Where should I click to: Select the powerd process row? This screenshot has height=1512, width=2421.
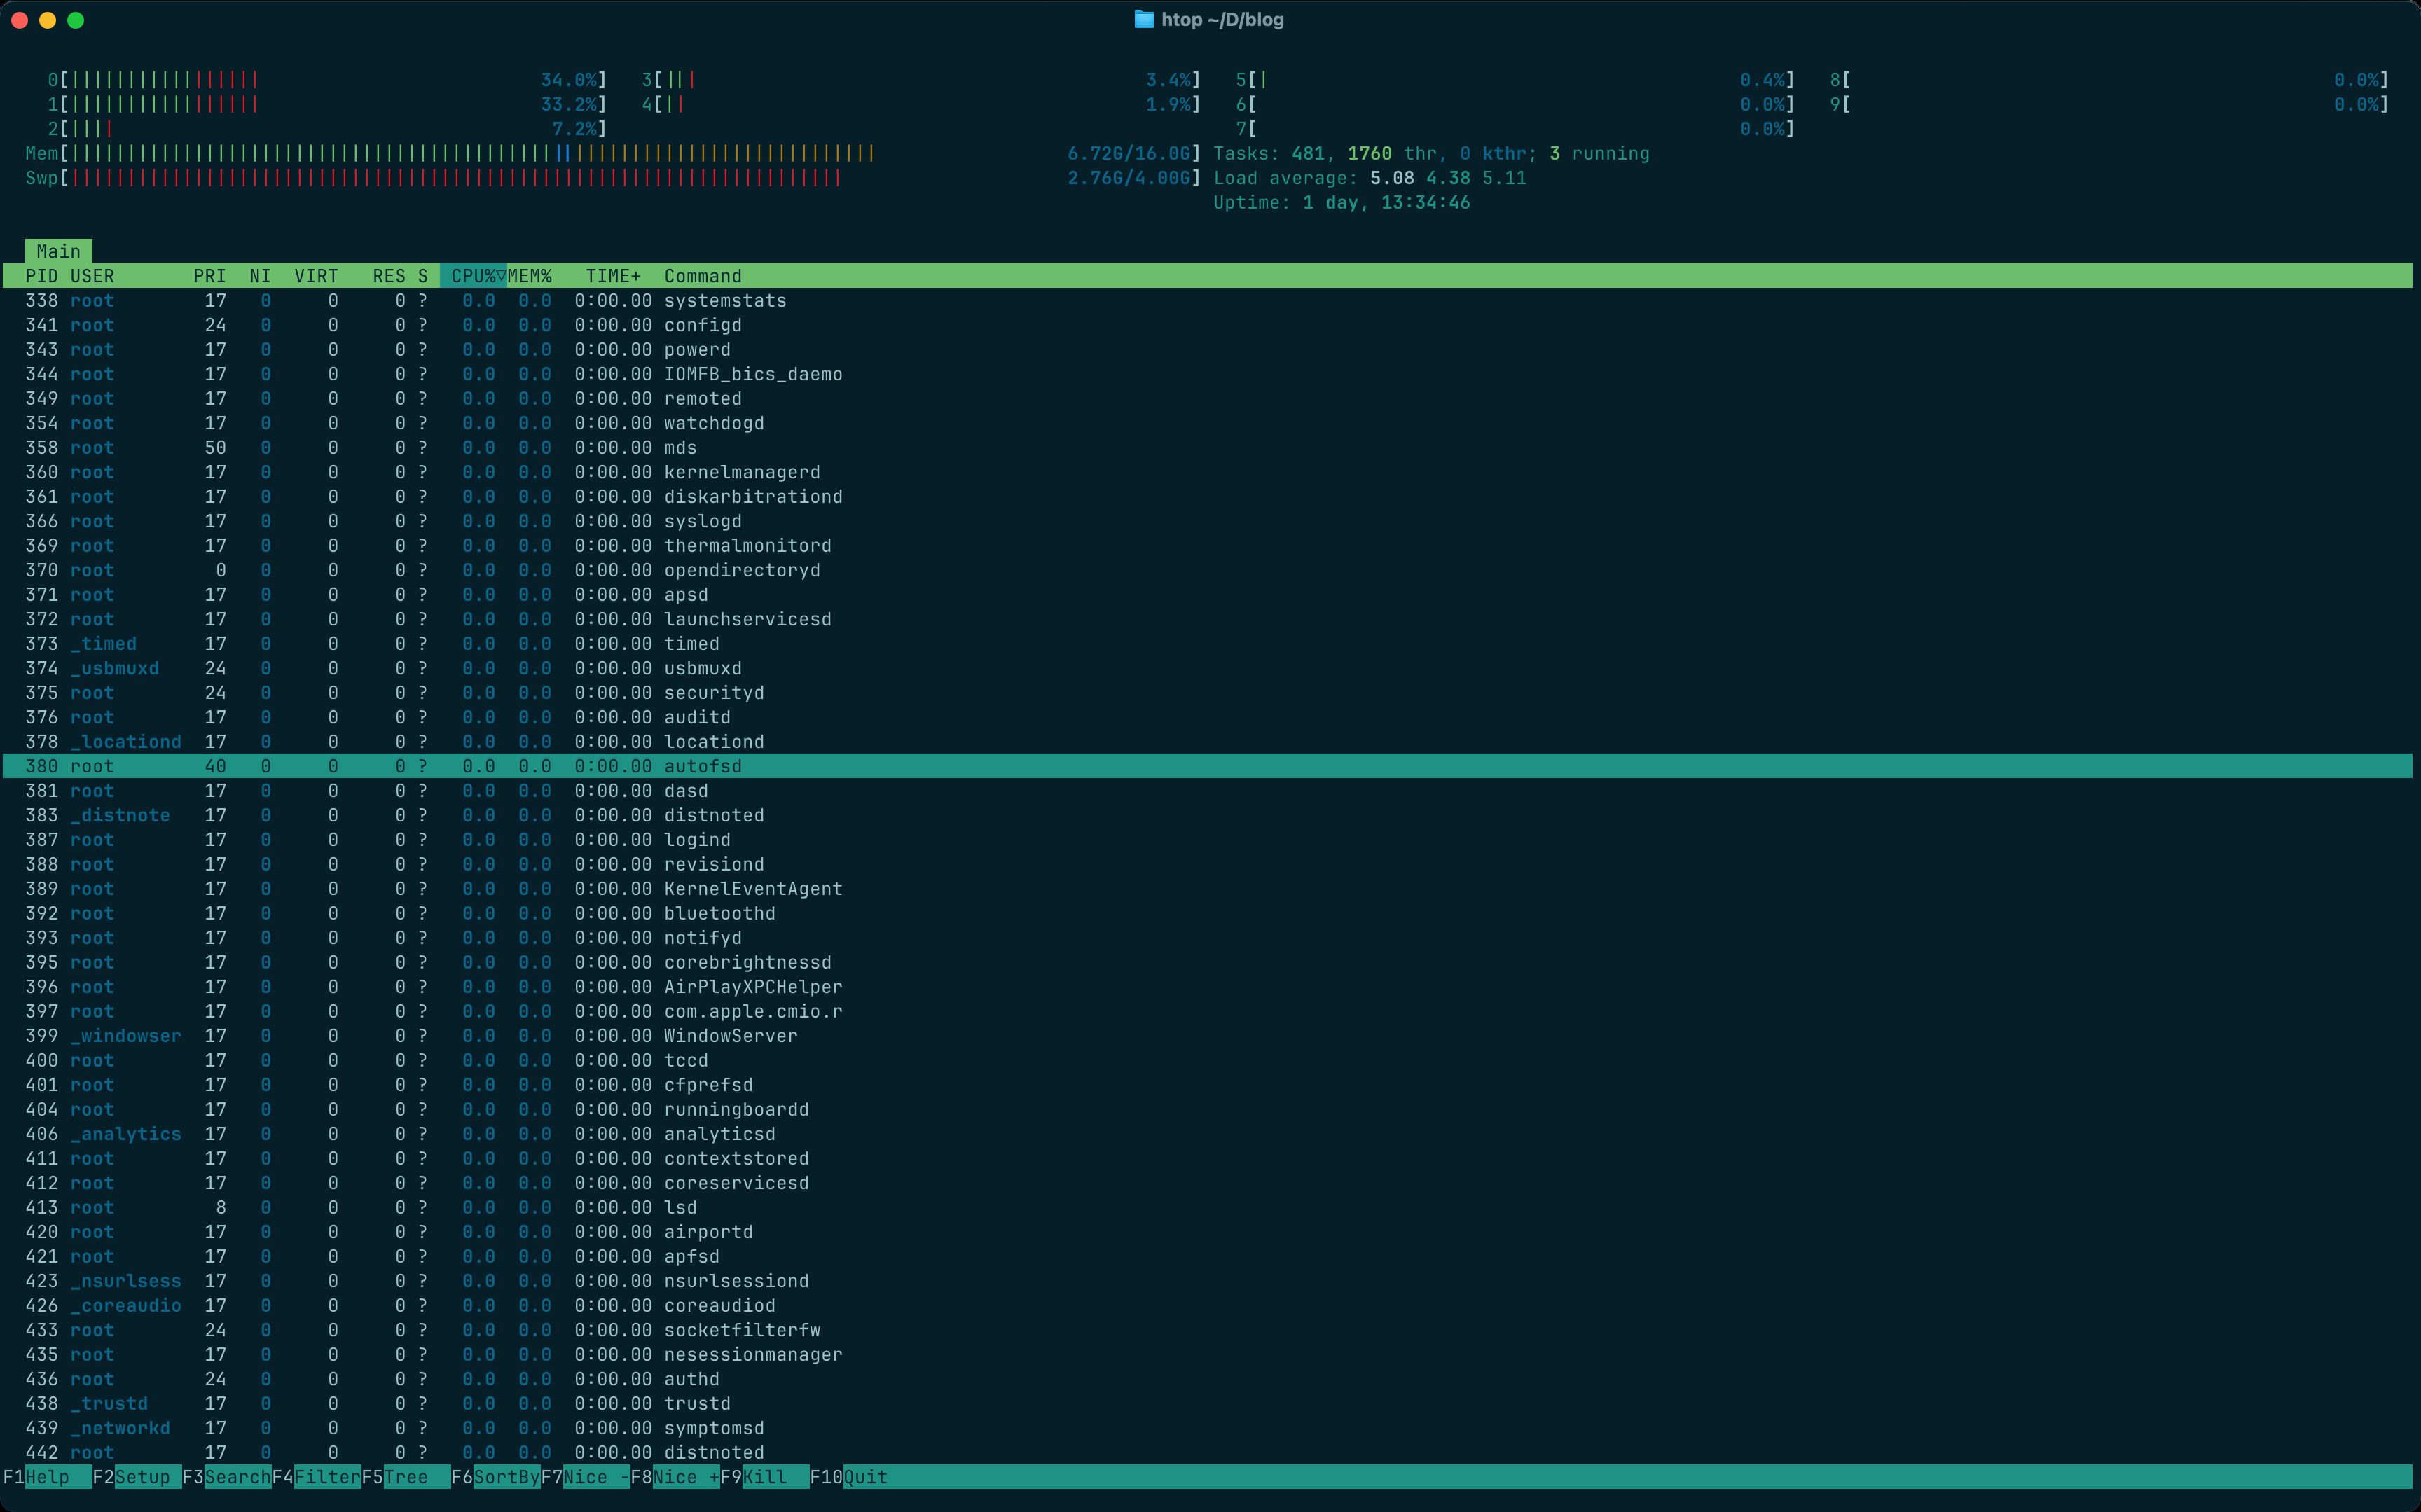click(x=1208, y=350)
